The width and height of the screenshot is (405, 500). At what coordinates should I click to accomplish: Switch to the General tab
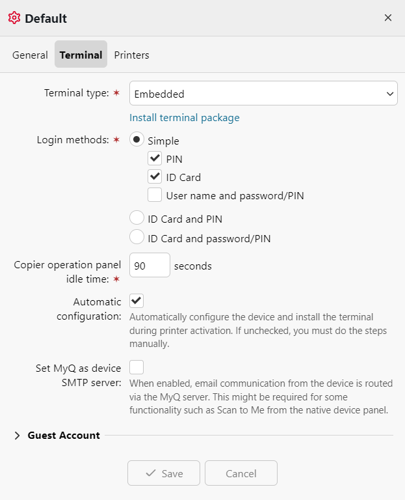point(30,55)
